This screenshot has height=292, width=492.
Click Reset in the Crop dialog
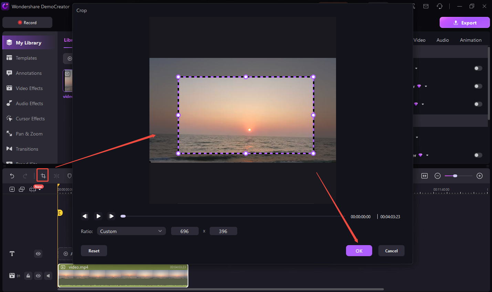[x=94, y=251]
